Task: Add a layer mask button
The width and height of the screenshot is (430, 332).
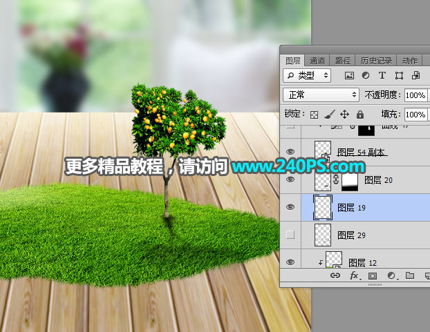Action: tap(373, 275)
